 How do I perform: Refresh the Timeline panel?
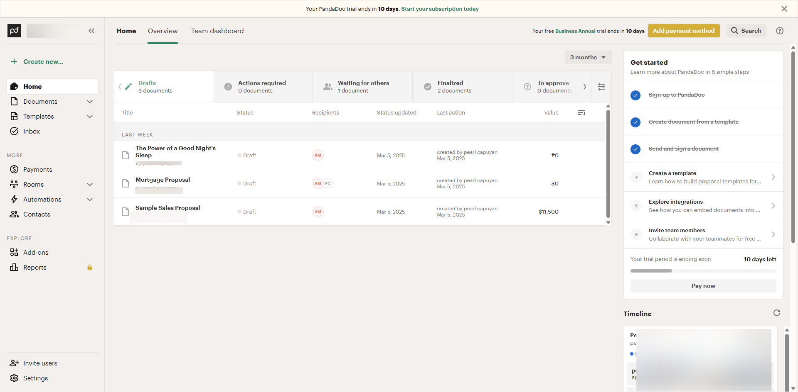[x=776, y=313]
